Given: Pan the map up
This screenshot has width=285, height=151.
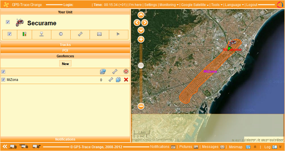Looking at the screenshot, I should (141, 15).
